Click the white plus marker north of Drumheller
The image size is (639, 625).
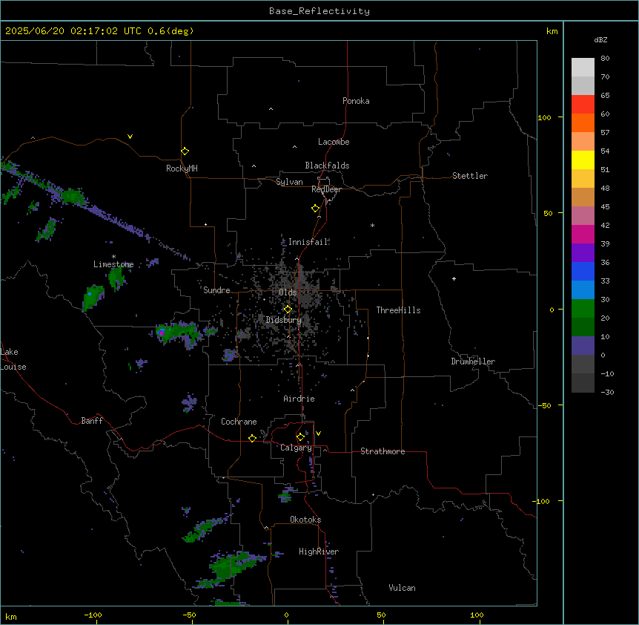pyautogui.click(x=454, y=278)
